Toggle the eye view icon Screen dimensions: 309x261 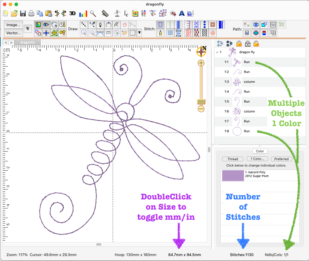point(46,25)
